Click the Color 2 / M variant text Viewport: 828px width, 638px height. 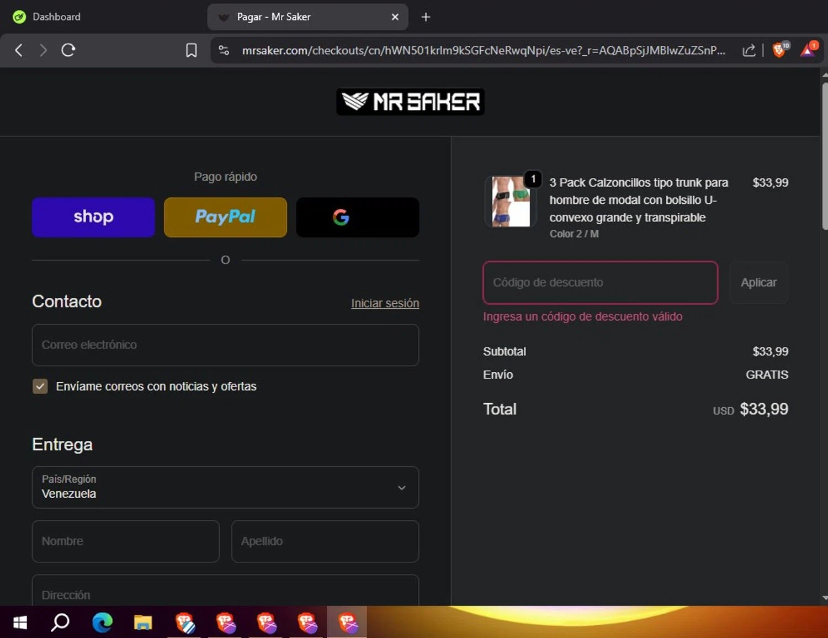[574, 234]
